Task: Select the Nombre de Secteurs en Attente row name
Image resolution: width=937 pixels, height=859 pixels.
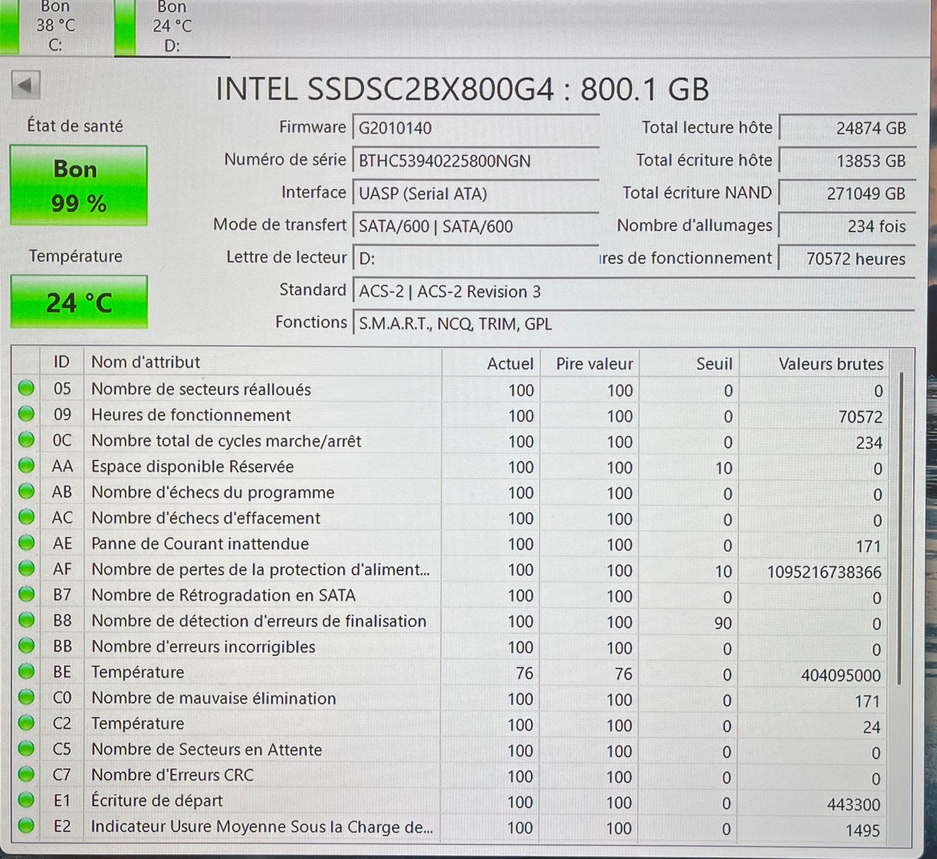Action: click(207, 749)
